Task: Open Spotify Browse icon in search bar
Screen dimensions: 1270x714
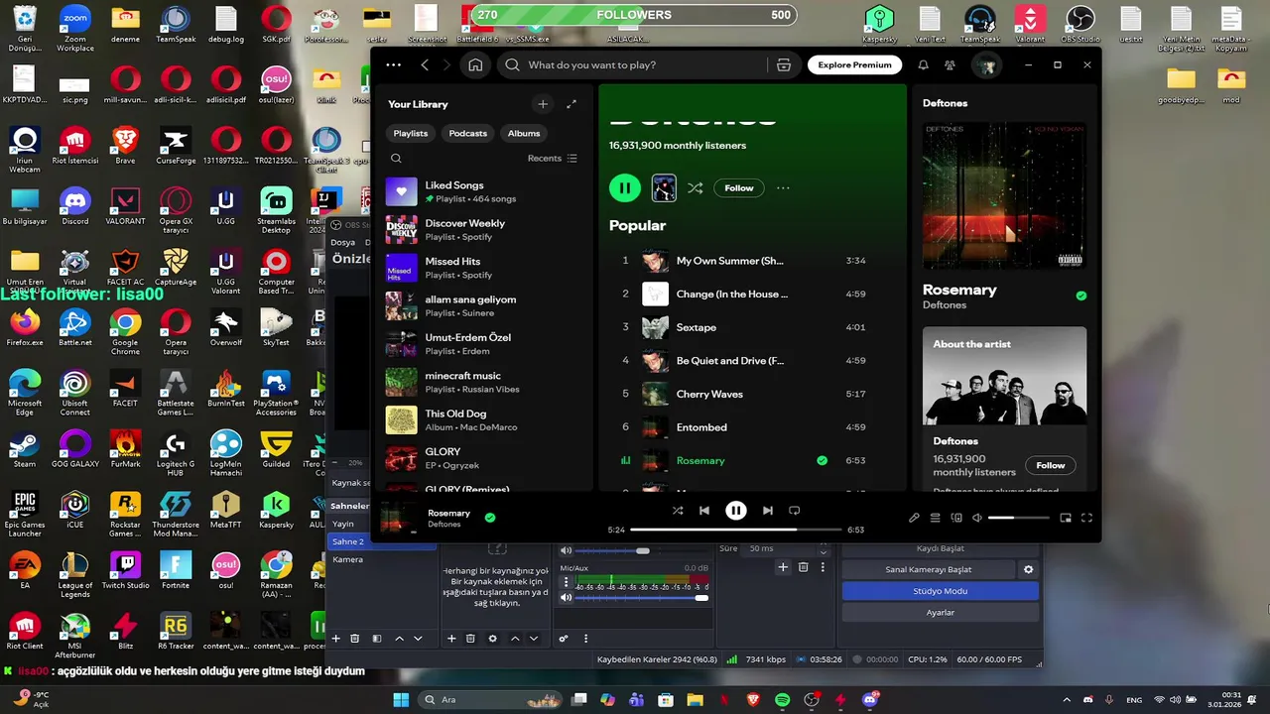Action: click(x=784, y=64)
